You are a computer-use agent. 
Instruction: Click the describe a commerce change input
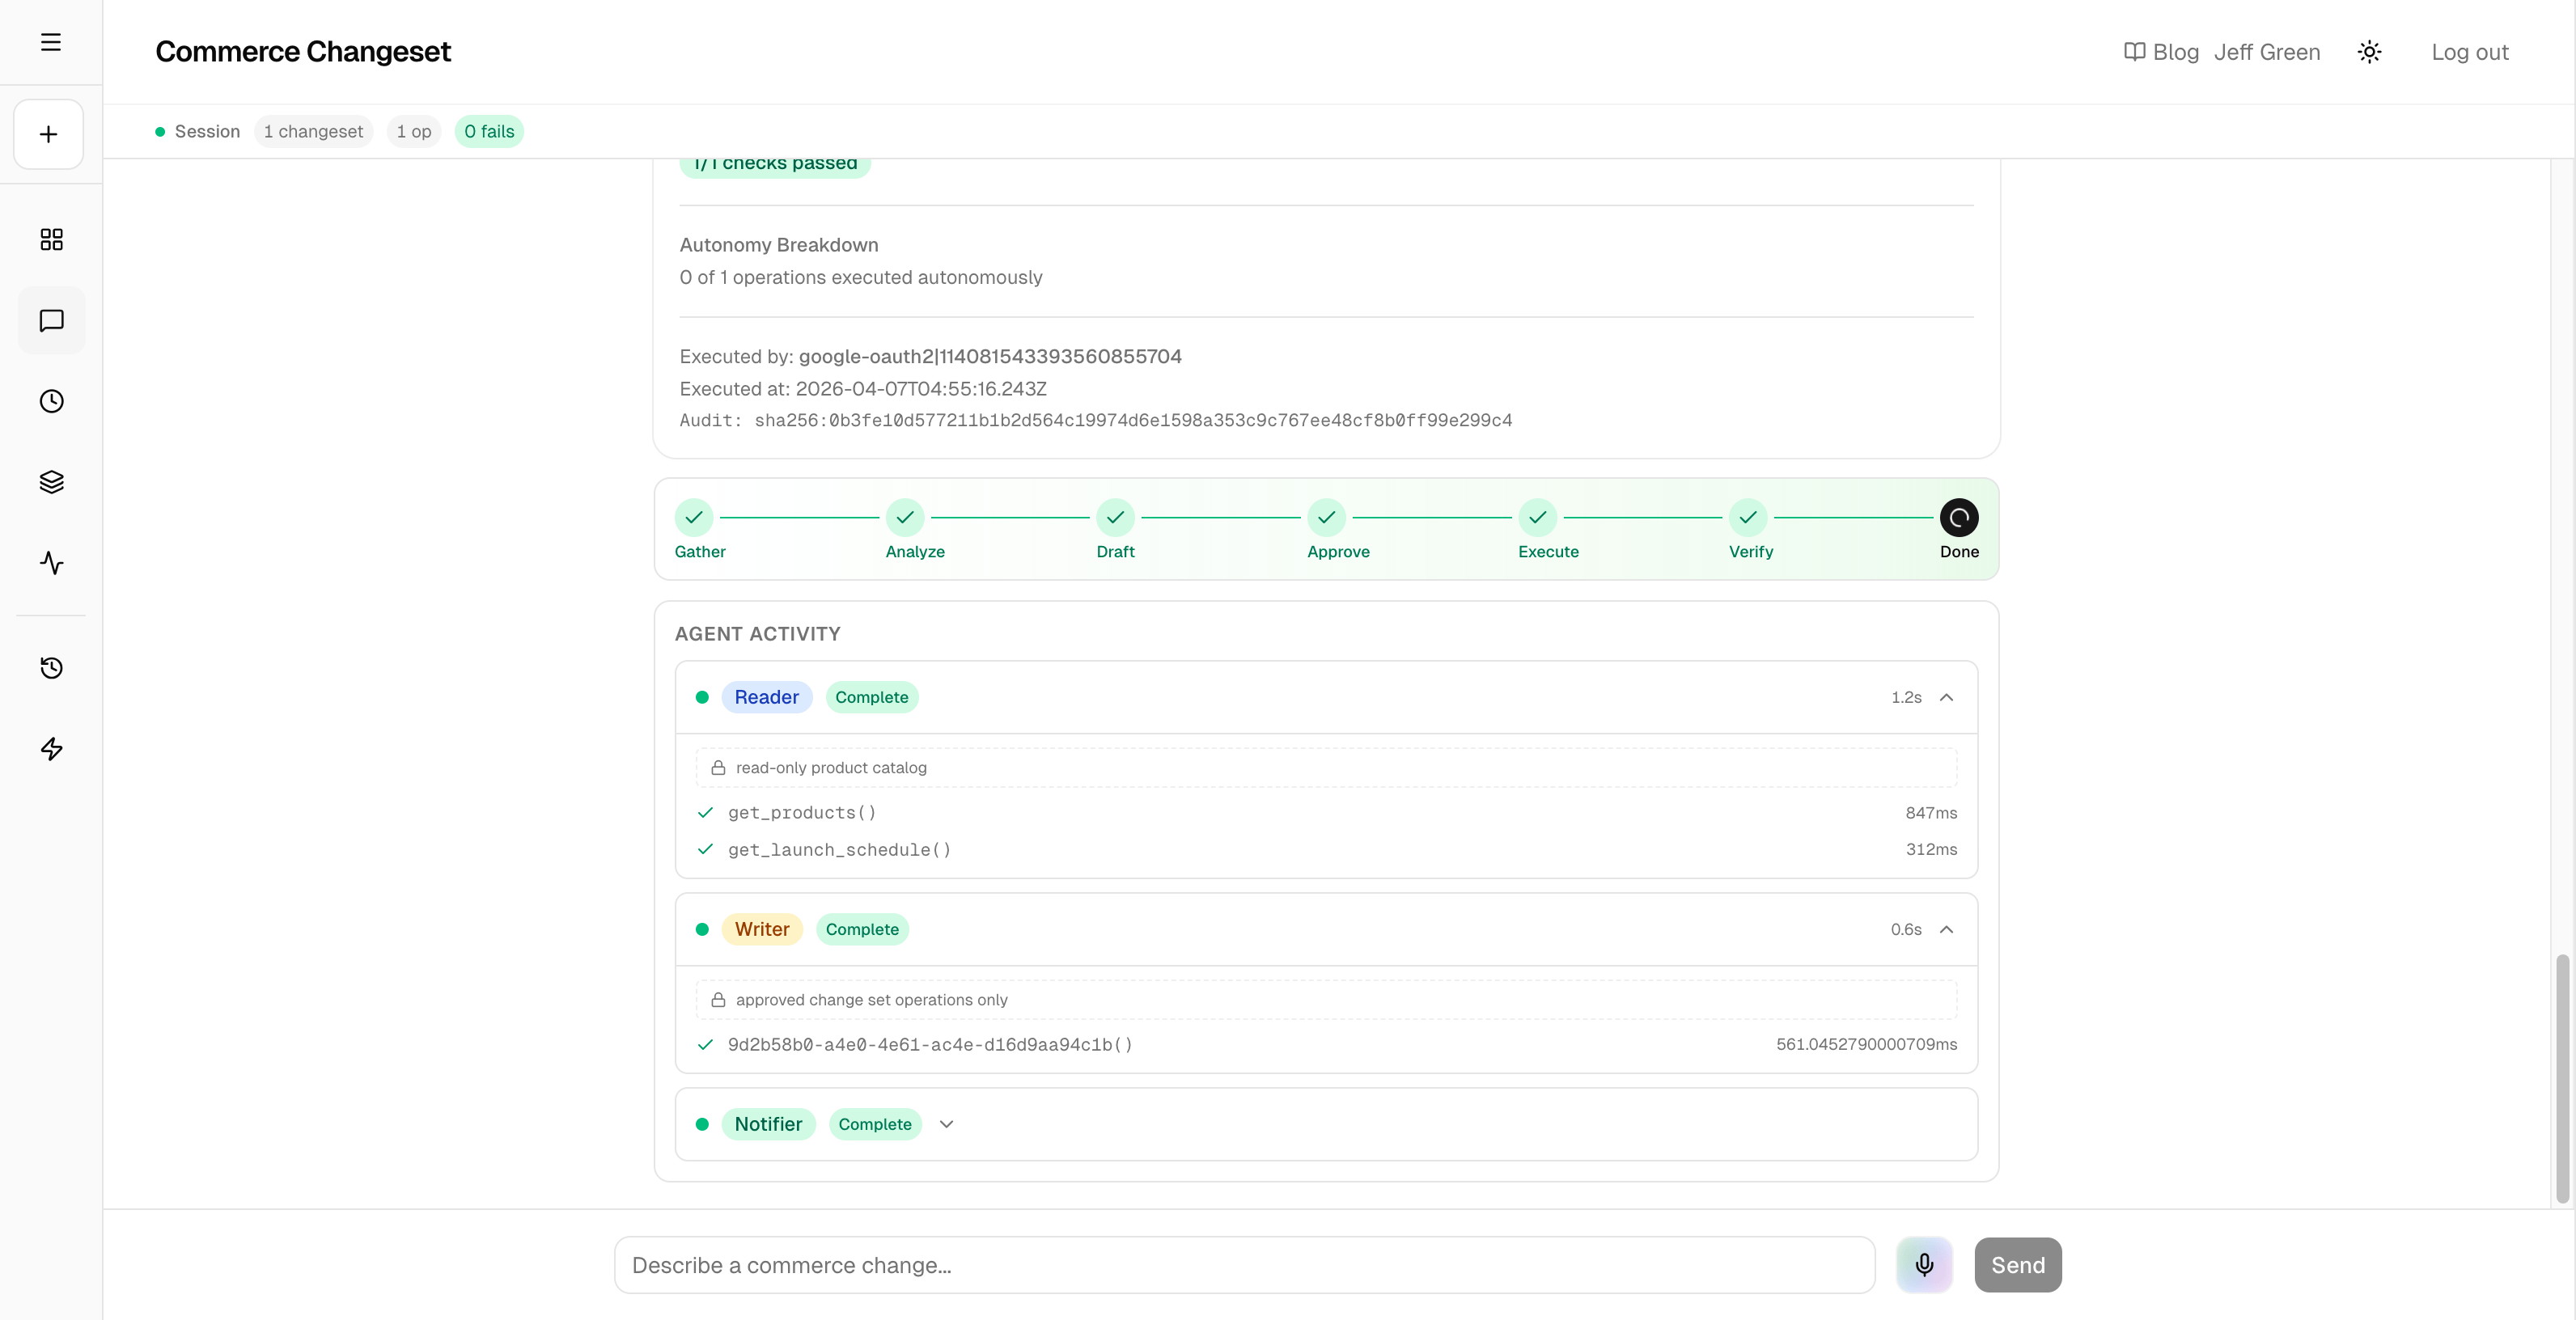[1244, 1264]
